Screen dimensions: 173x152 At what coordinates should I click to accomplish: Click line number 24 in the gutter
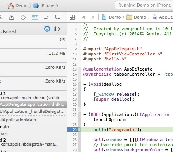click(x=75, y=130)
